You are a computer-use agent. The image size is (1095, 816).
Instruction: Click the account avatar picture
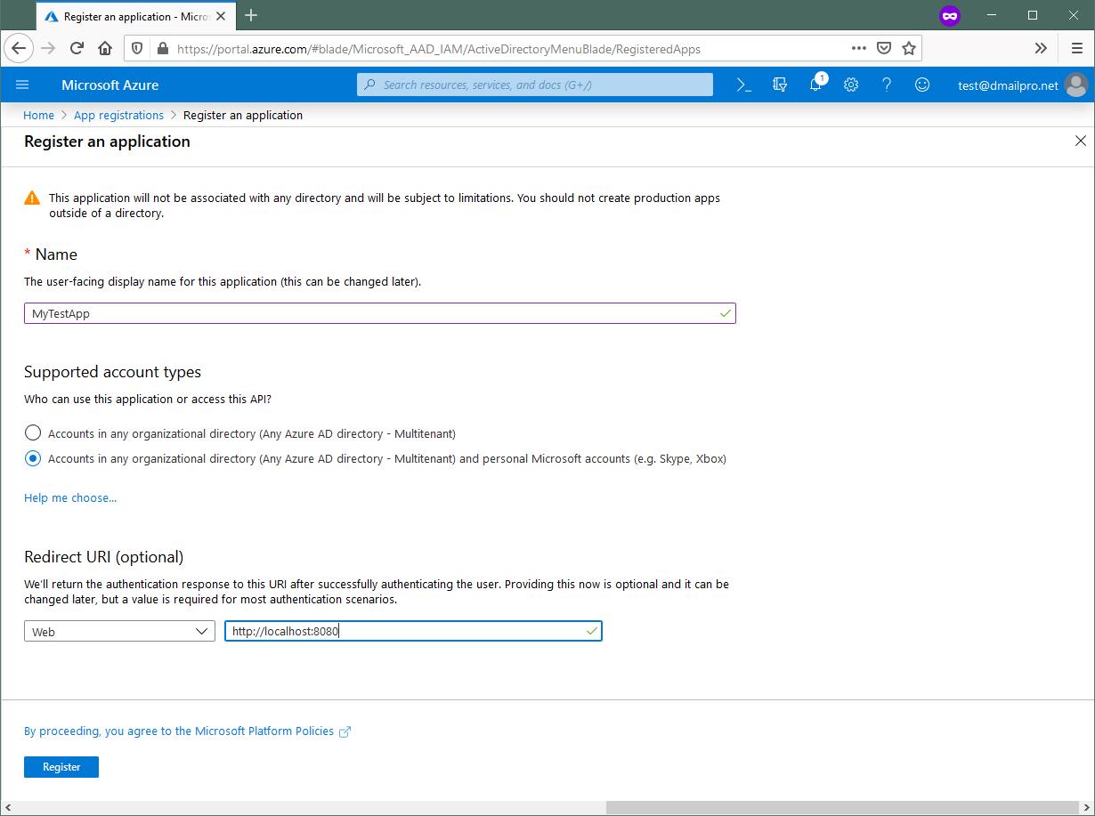pyautogui.click(x=1076, y=85)
